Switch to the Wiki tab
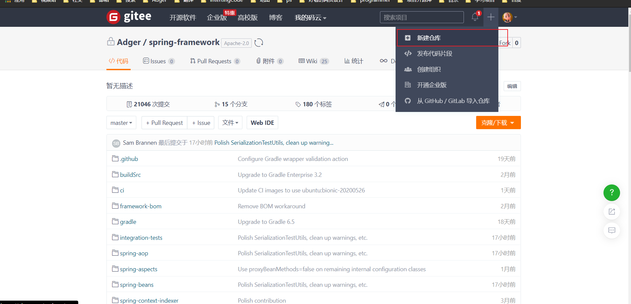 (x=314, y=61)
